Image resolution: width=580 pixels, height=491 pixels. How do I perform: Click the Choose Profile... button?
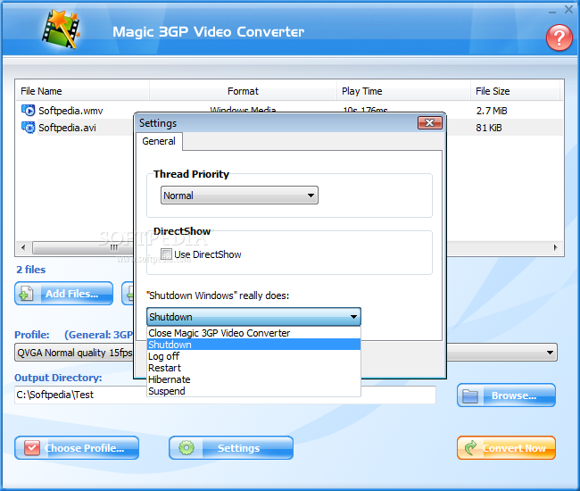pyautogui.click(x=77, y=448)
